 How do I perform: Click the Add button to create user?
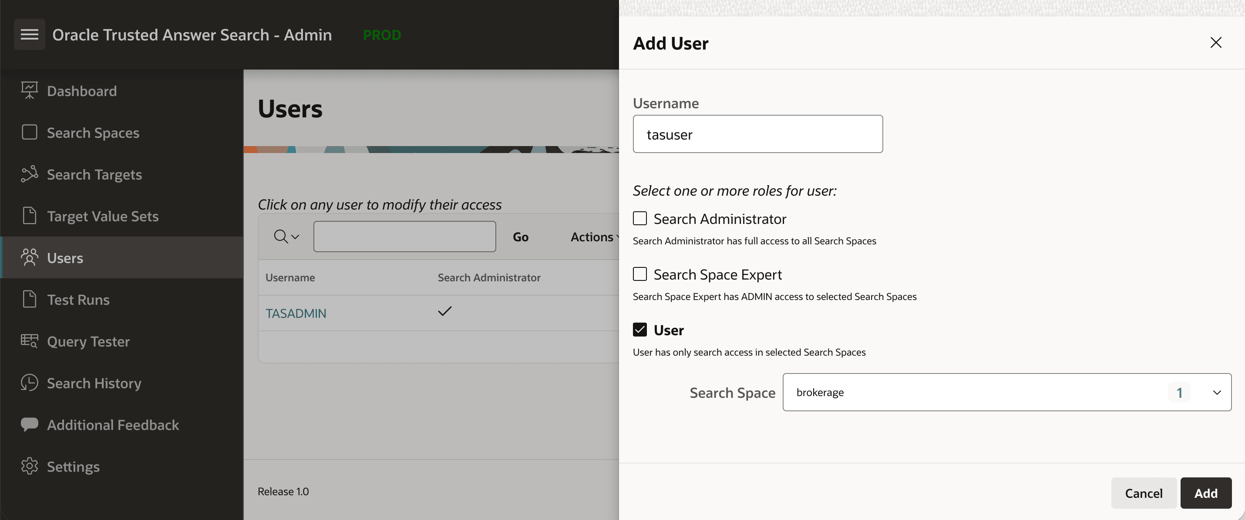coord(1205,493)
